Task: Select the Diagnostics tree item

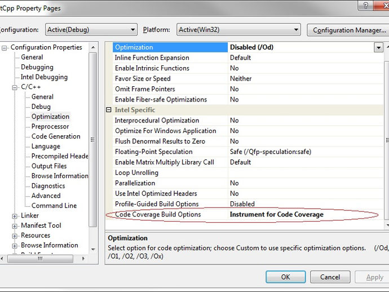Action: pyautogui.click(x=48, y=186)
